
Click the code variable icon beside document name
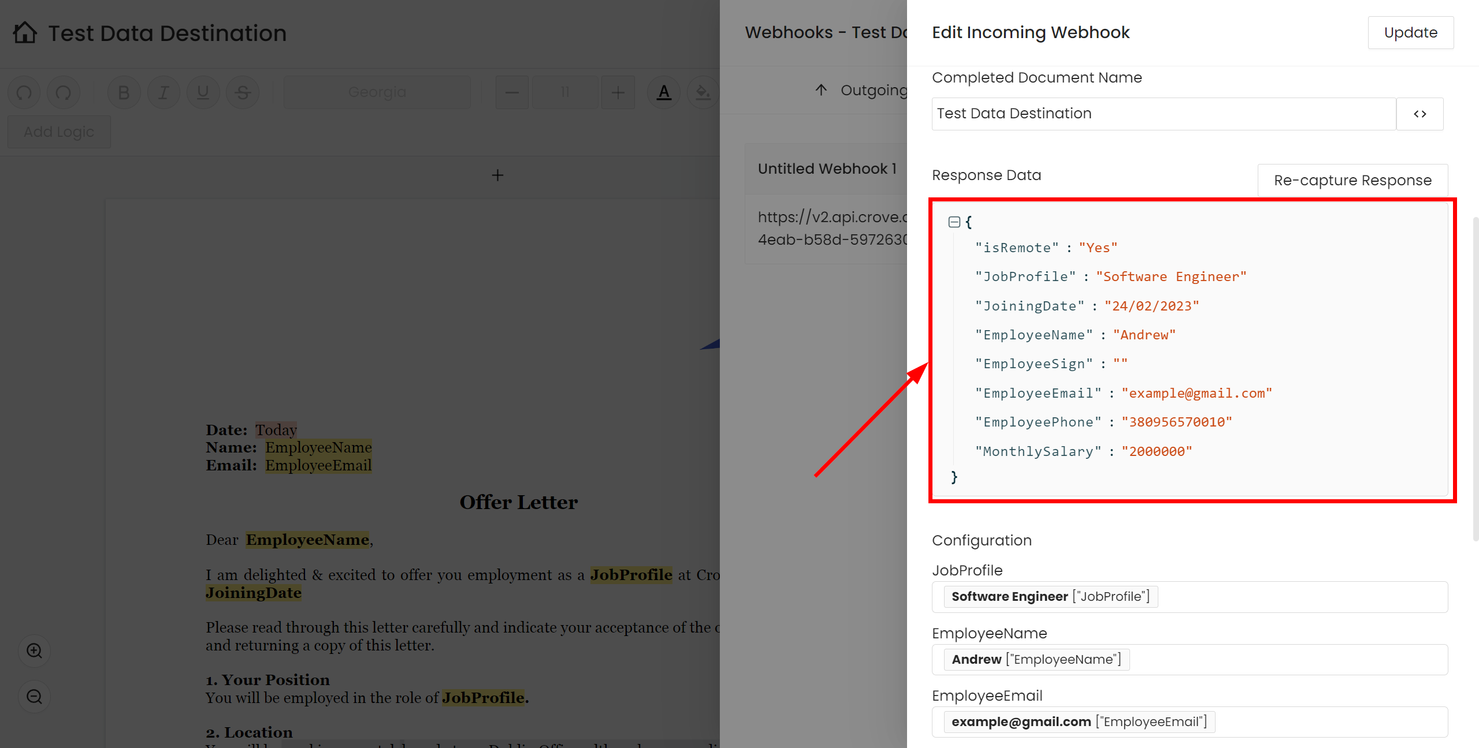(1419, 114)
